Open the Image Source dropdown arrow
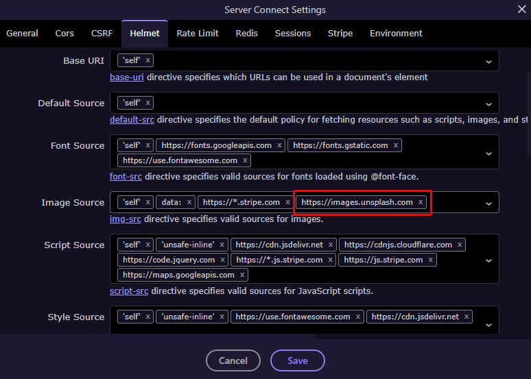This screenshot has width=531, height=379. [x=488, y=203]
